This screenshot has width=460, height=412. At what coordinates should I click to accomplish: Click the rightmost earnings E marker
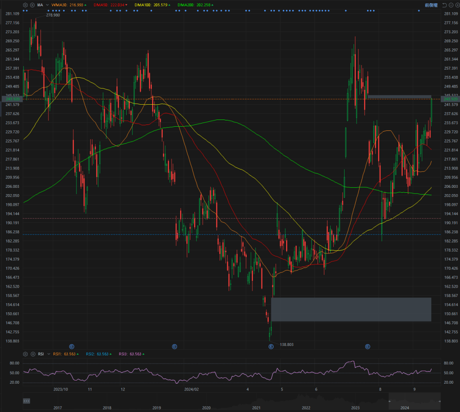[x=367, y=346]
